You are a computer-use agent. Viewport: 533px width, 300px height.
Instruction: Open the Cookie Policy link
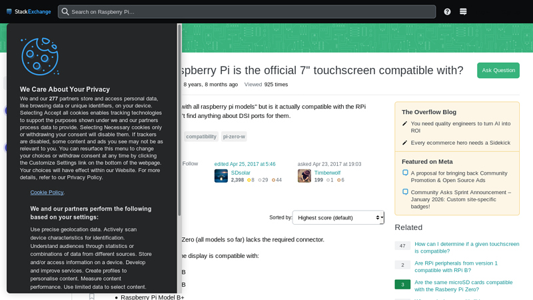pos(47,192)
